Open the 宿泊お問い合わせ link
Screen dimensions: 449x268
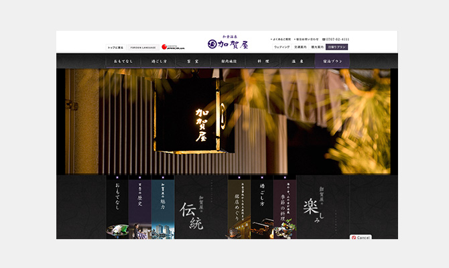coord(306,40)
